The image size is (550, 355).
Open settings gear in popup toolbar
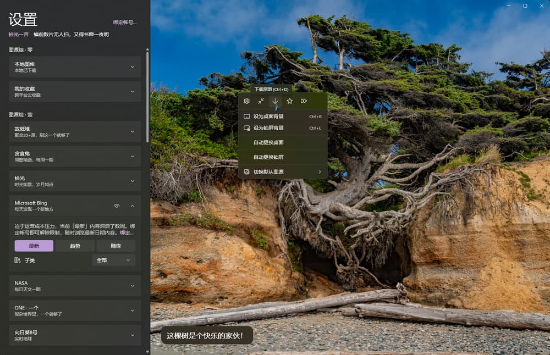coord(247,101)
